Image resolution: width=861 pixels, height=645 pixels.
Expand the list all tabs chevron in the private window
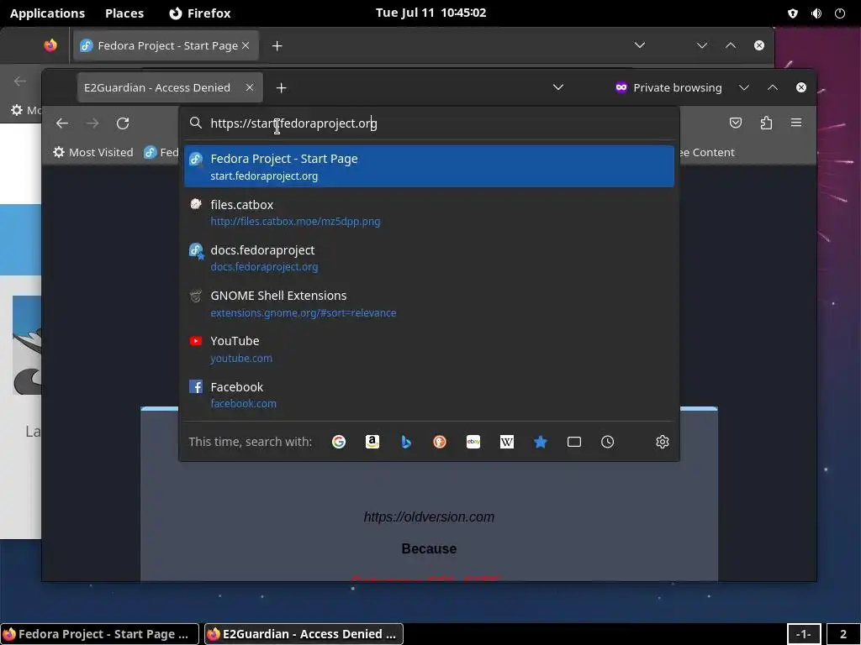click(558, 87)
